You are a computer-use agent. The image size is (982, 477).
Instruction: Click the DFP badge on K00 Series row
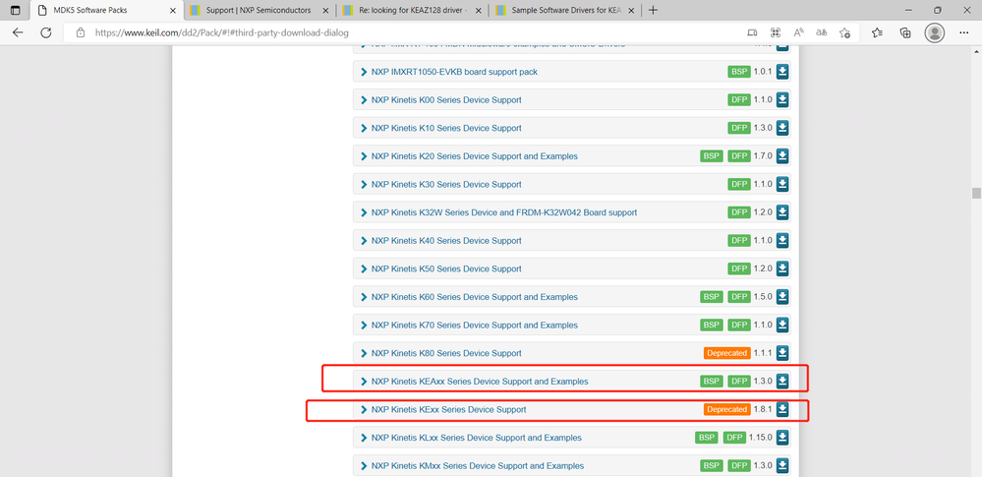[x=739, y=99]
